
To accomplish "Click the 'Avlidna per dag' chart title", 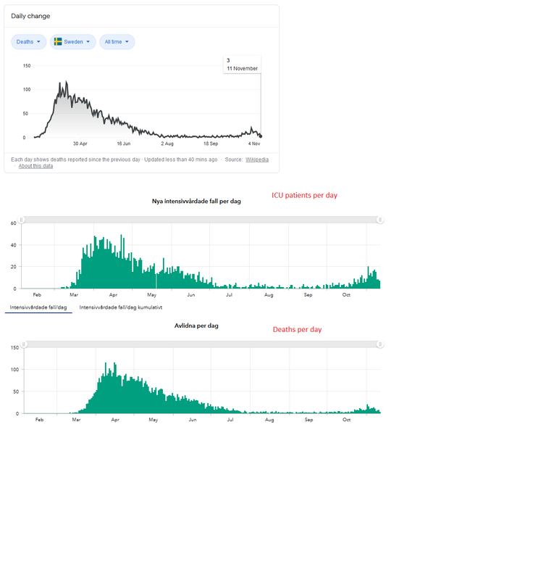I will pyautogui.click(x=196, y=326).
